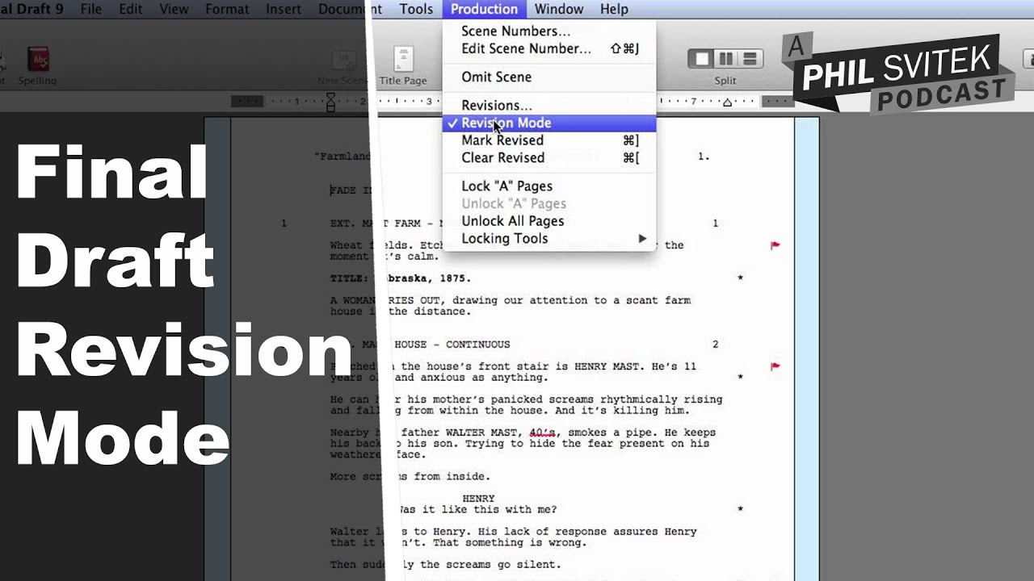Open the Insert menu

pos(284,9)
